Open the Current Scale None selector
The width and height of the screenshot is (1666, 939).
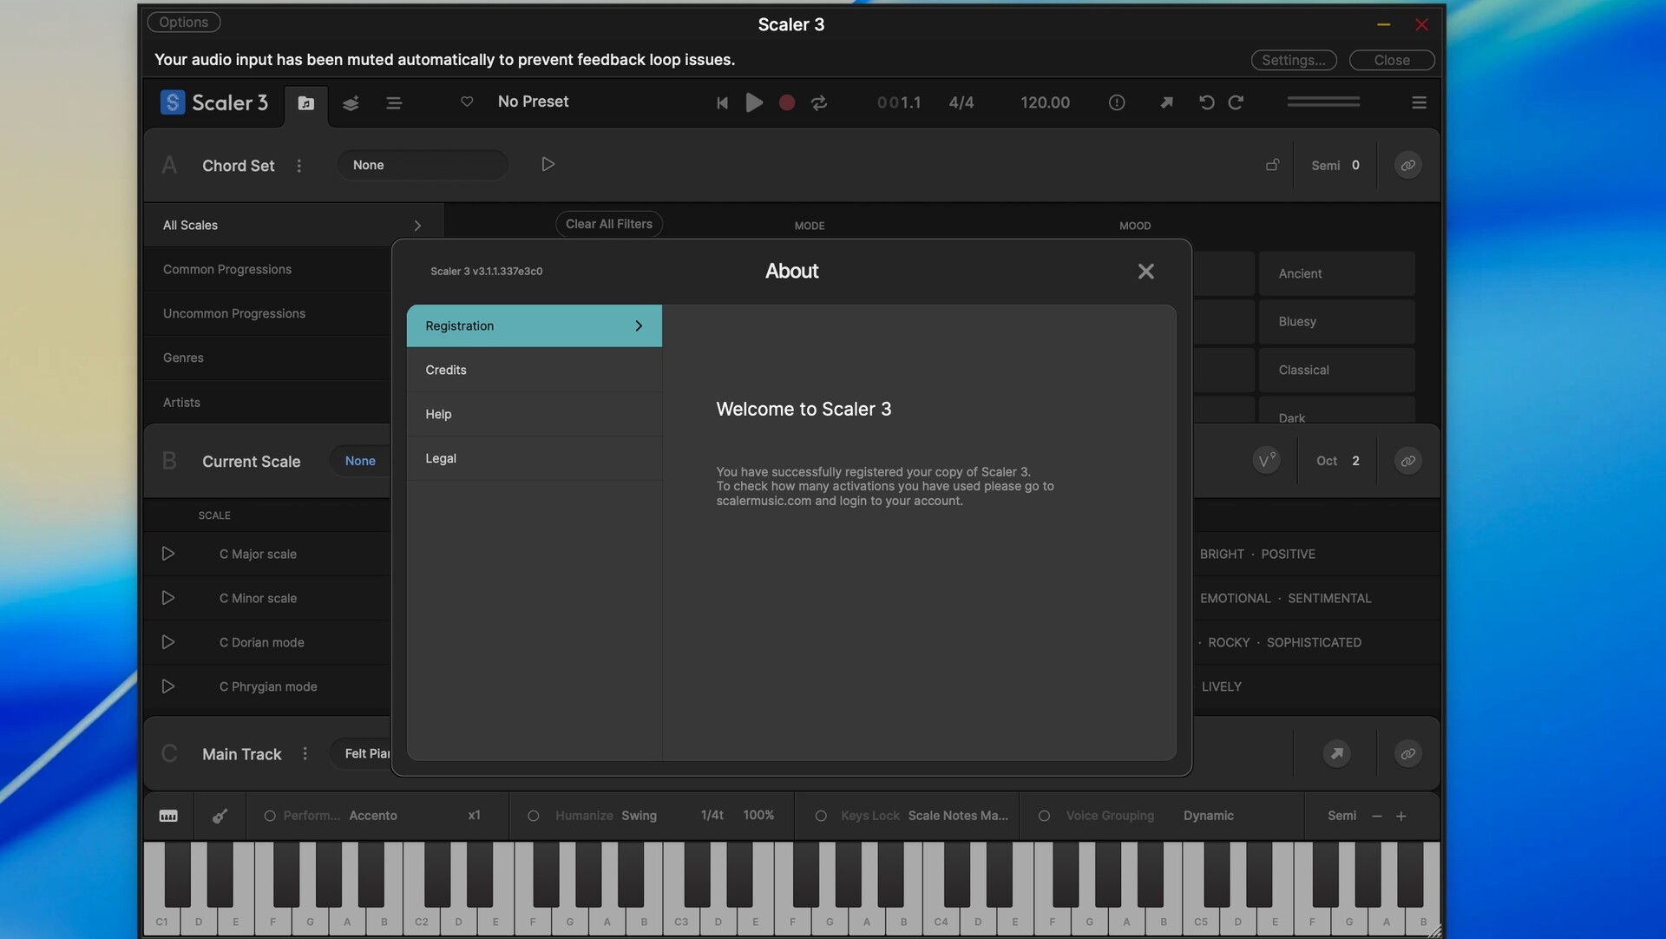(x=360, y=461)
